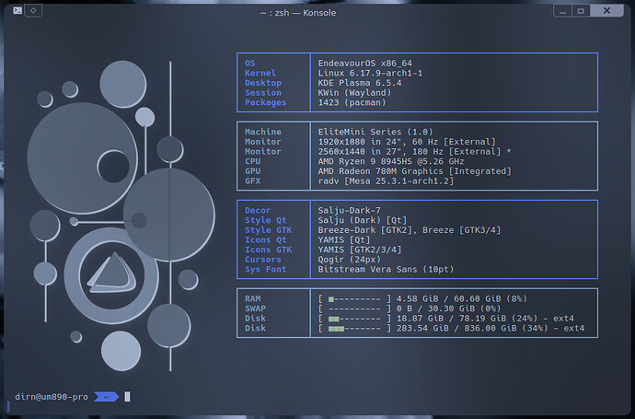The image size is (635, 419).
Task: Place cursor at the terminal prompt block
Action: [128, 397]
